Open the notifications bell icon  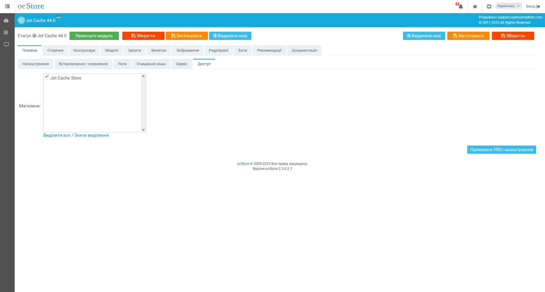coord(461,6)
